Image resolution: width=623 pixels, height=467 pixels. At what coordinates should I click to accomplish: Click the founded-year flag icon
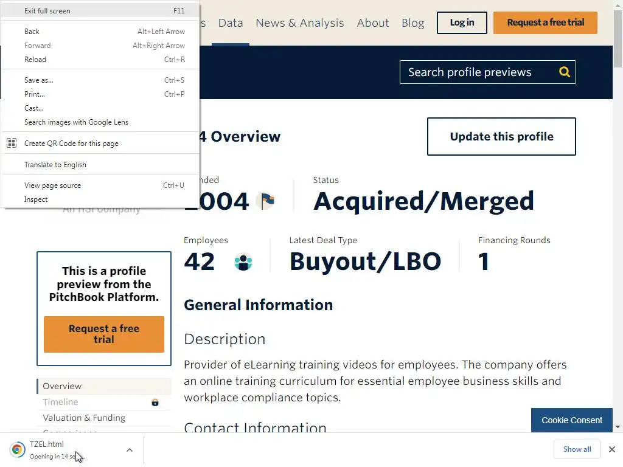pos(265,201)
